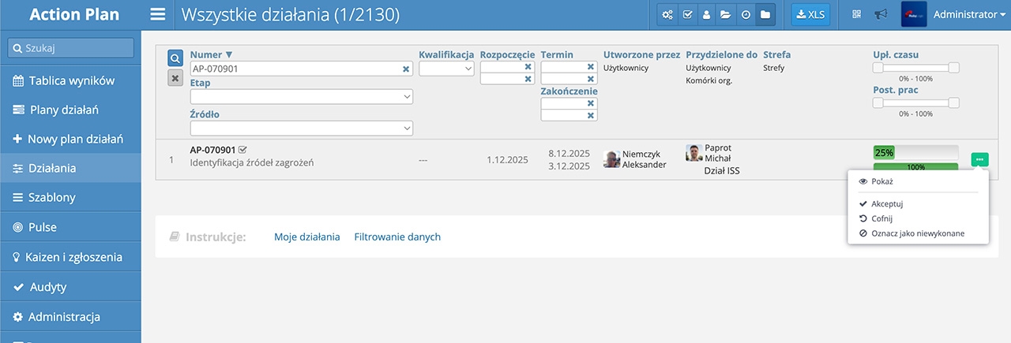Viewport: 1011px width, 343px height.
Task: Download the list via the XLS button
Action: click(x=810, y=15)
